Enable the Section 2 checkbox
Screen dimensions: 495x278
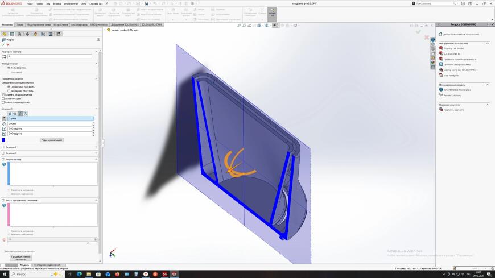point(3,147)
